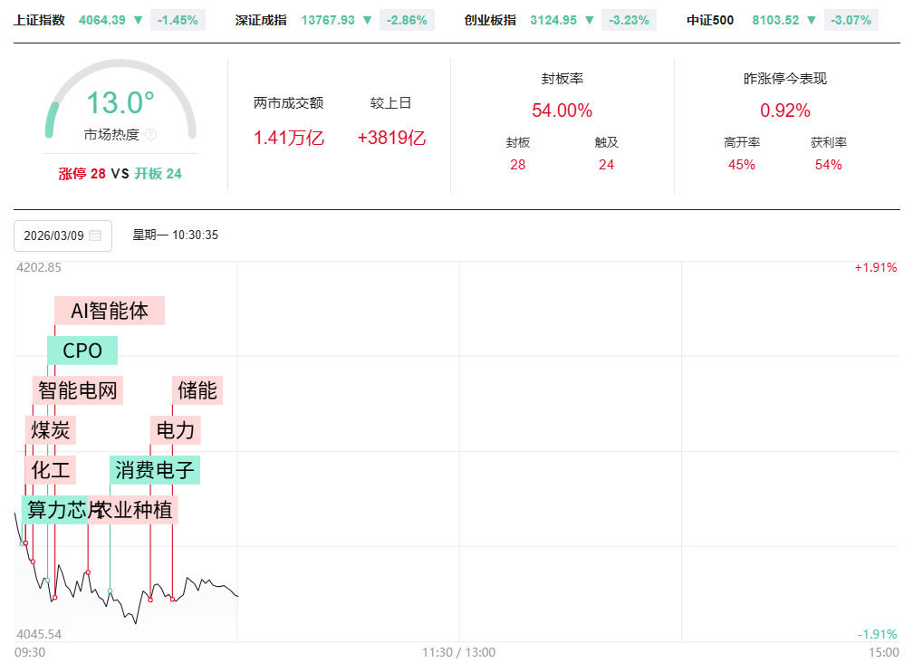
Task: Select the 消费电子 sector label
Action: coord(155,470)
